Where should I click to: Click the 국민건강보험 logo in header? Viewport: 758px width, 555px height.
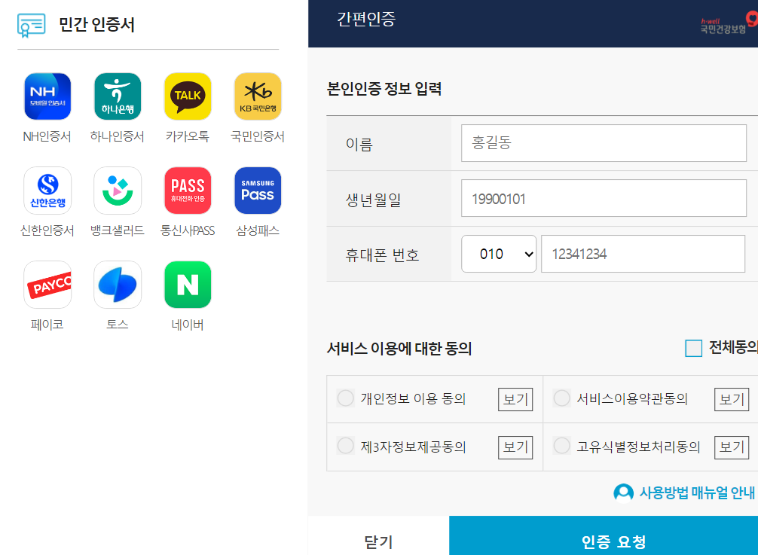pyautogui.click(x=729, y=23)
